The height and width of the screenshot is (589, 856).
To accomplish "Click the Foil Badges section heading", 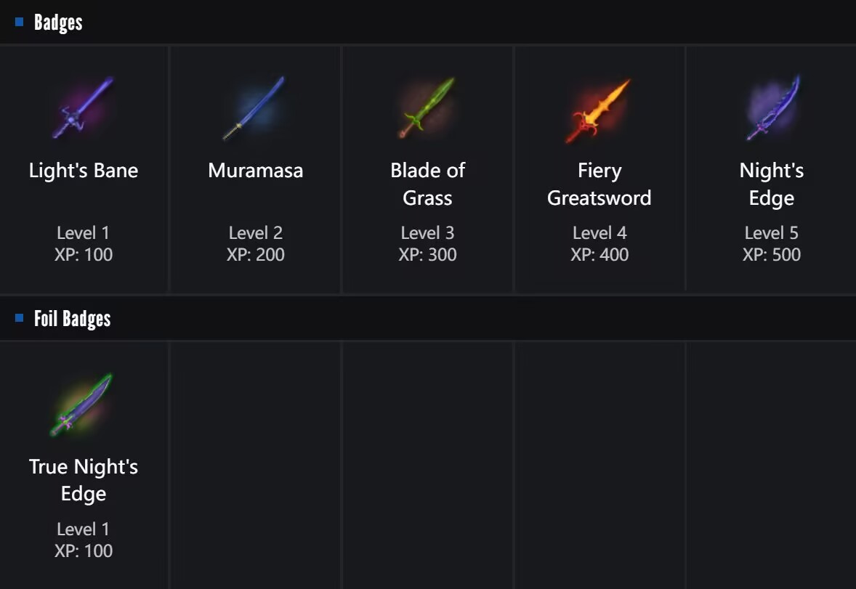I will coord(72,319).
